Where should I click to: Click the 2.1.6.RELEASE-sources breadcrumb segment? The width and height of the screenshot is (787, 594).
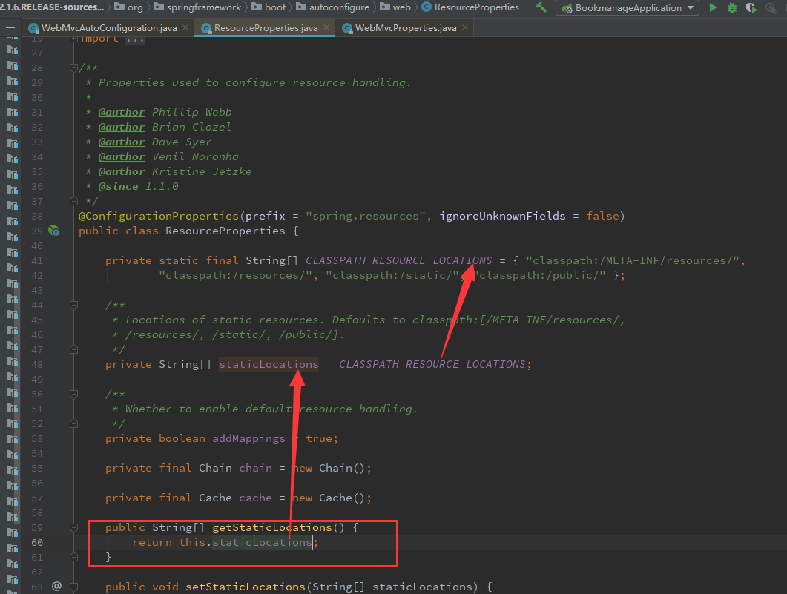(x=52, y=7)
